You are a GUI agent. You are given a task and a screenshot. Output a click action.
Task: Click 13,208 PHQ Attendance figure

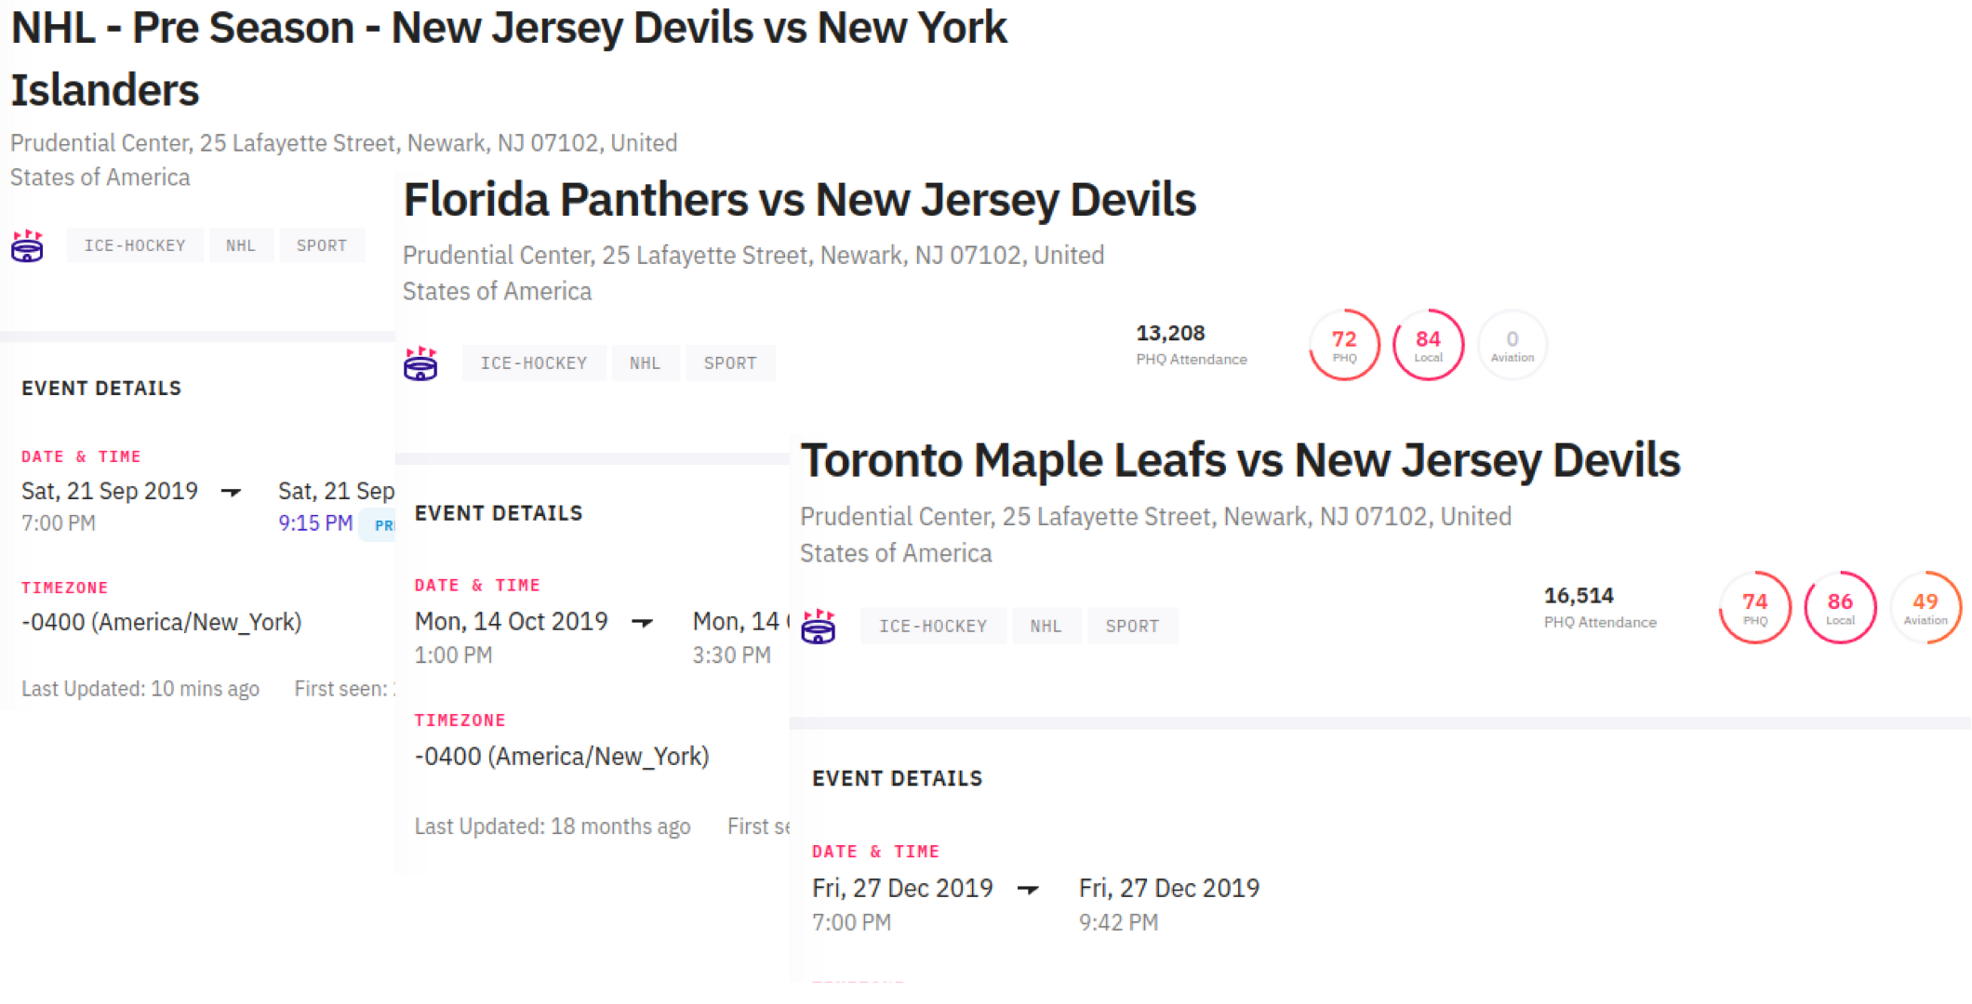tap(1170, 334)
